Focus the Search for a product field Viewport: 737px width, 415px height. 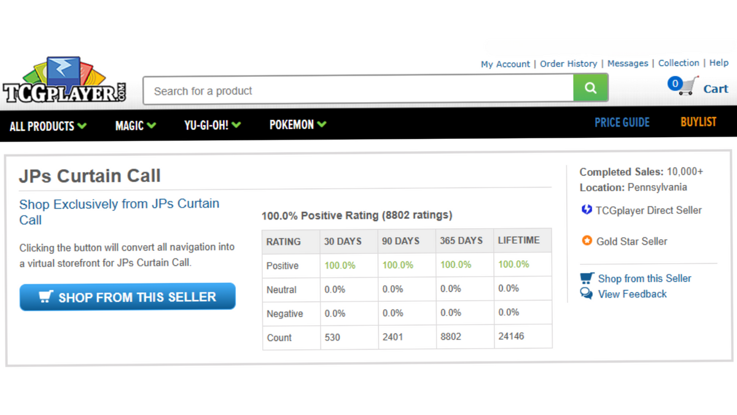pos(358,91)
